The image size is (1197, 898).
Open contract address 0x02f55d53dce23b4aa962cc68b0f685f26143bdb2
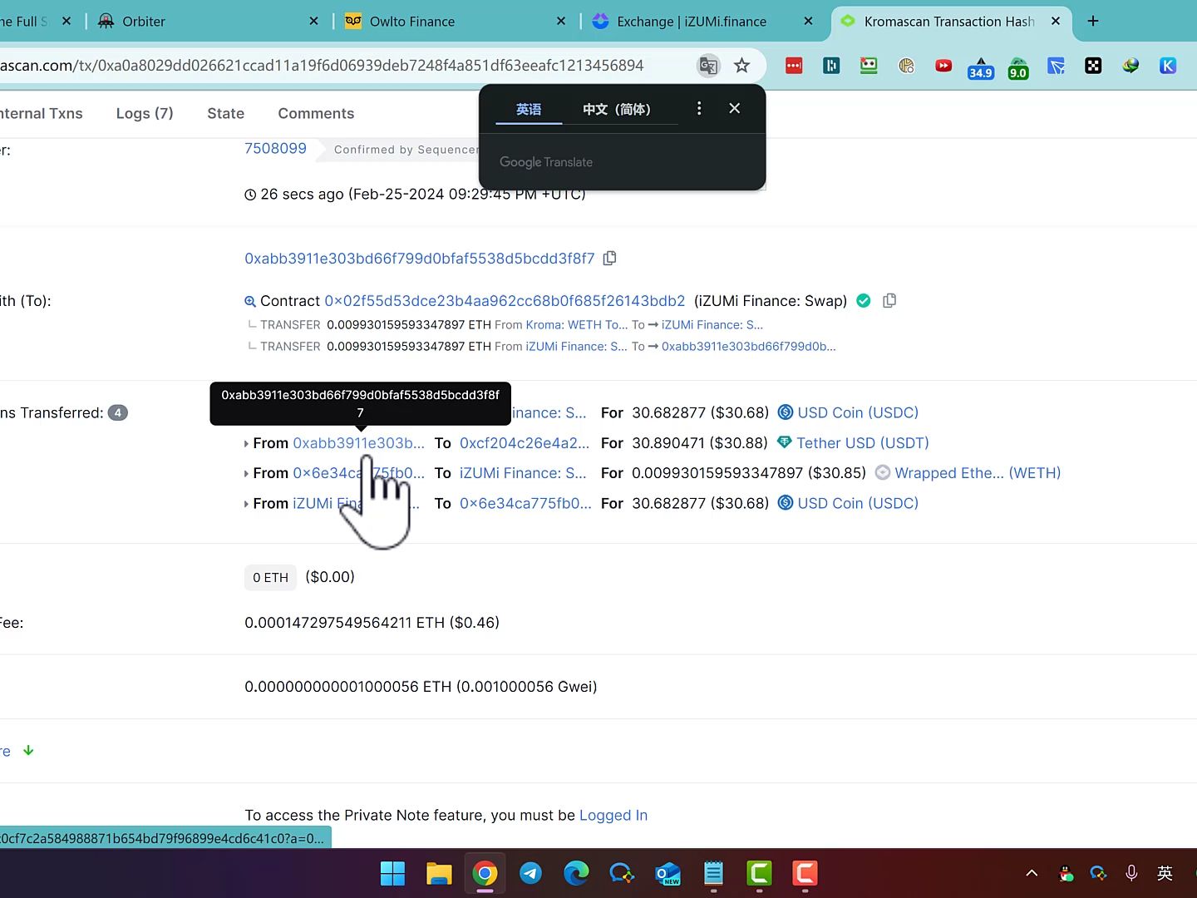505,301
